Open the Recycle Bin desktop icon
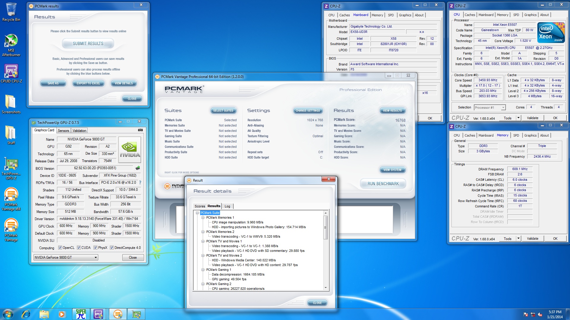570x320 pixels. (11, 12)
